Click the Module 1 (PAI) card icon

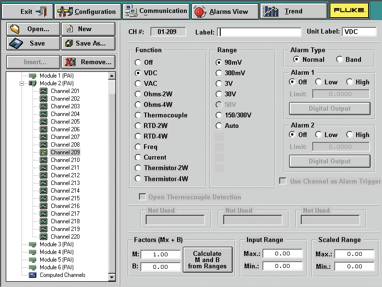pyautogui.click(x=33, y=76)
